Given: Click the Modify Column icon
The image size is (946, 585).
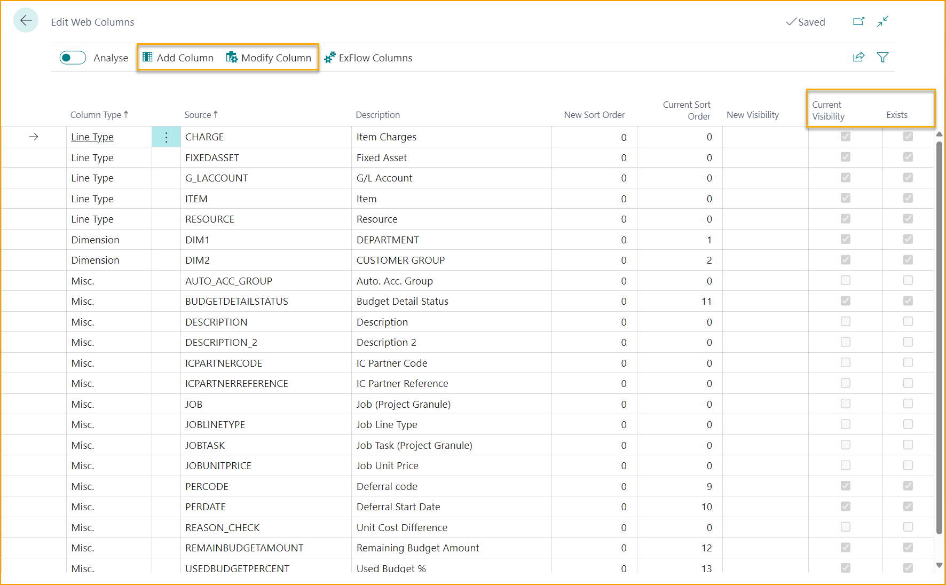Looking at the screenshot, I should 232,57.
